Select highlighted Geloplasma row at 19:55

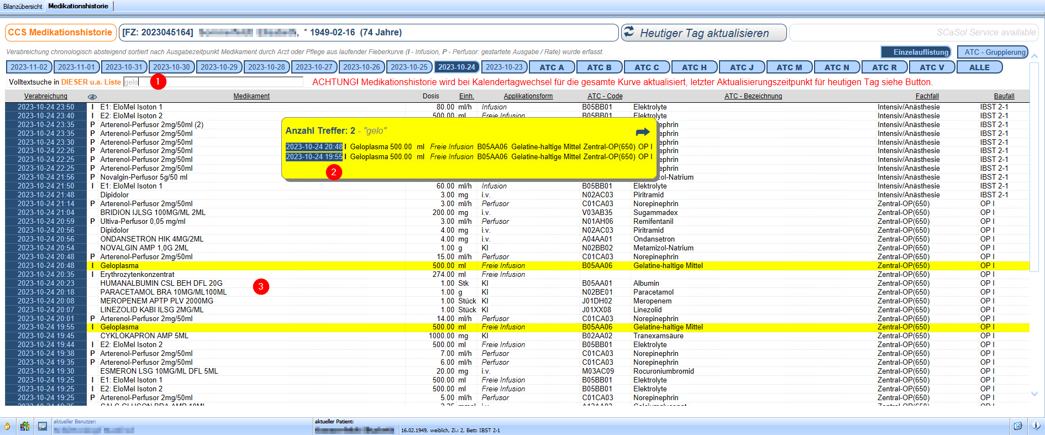click(517, 327)
